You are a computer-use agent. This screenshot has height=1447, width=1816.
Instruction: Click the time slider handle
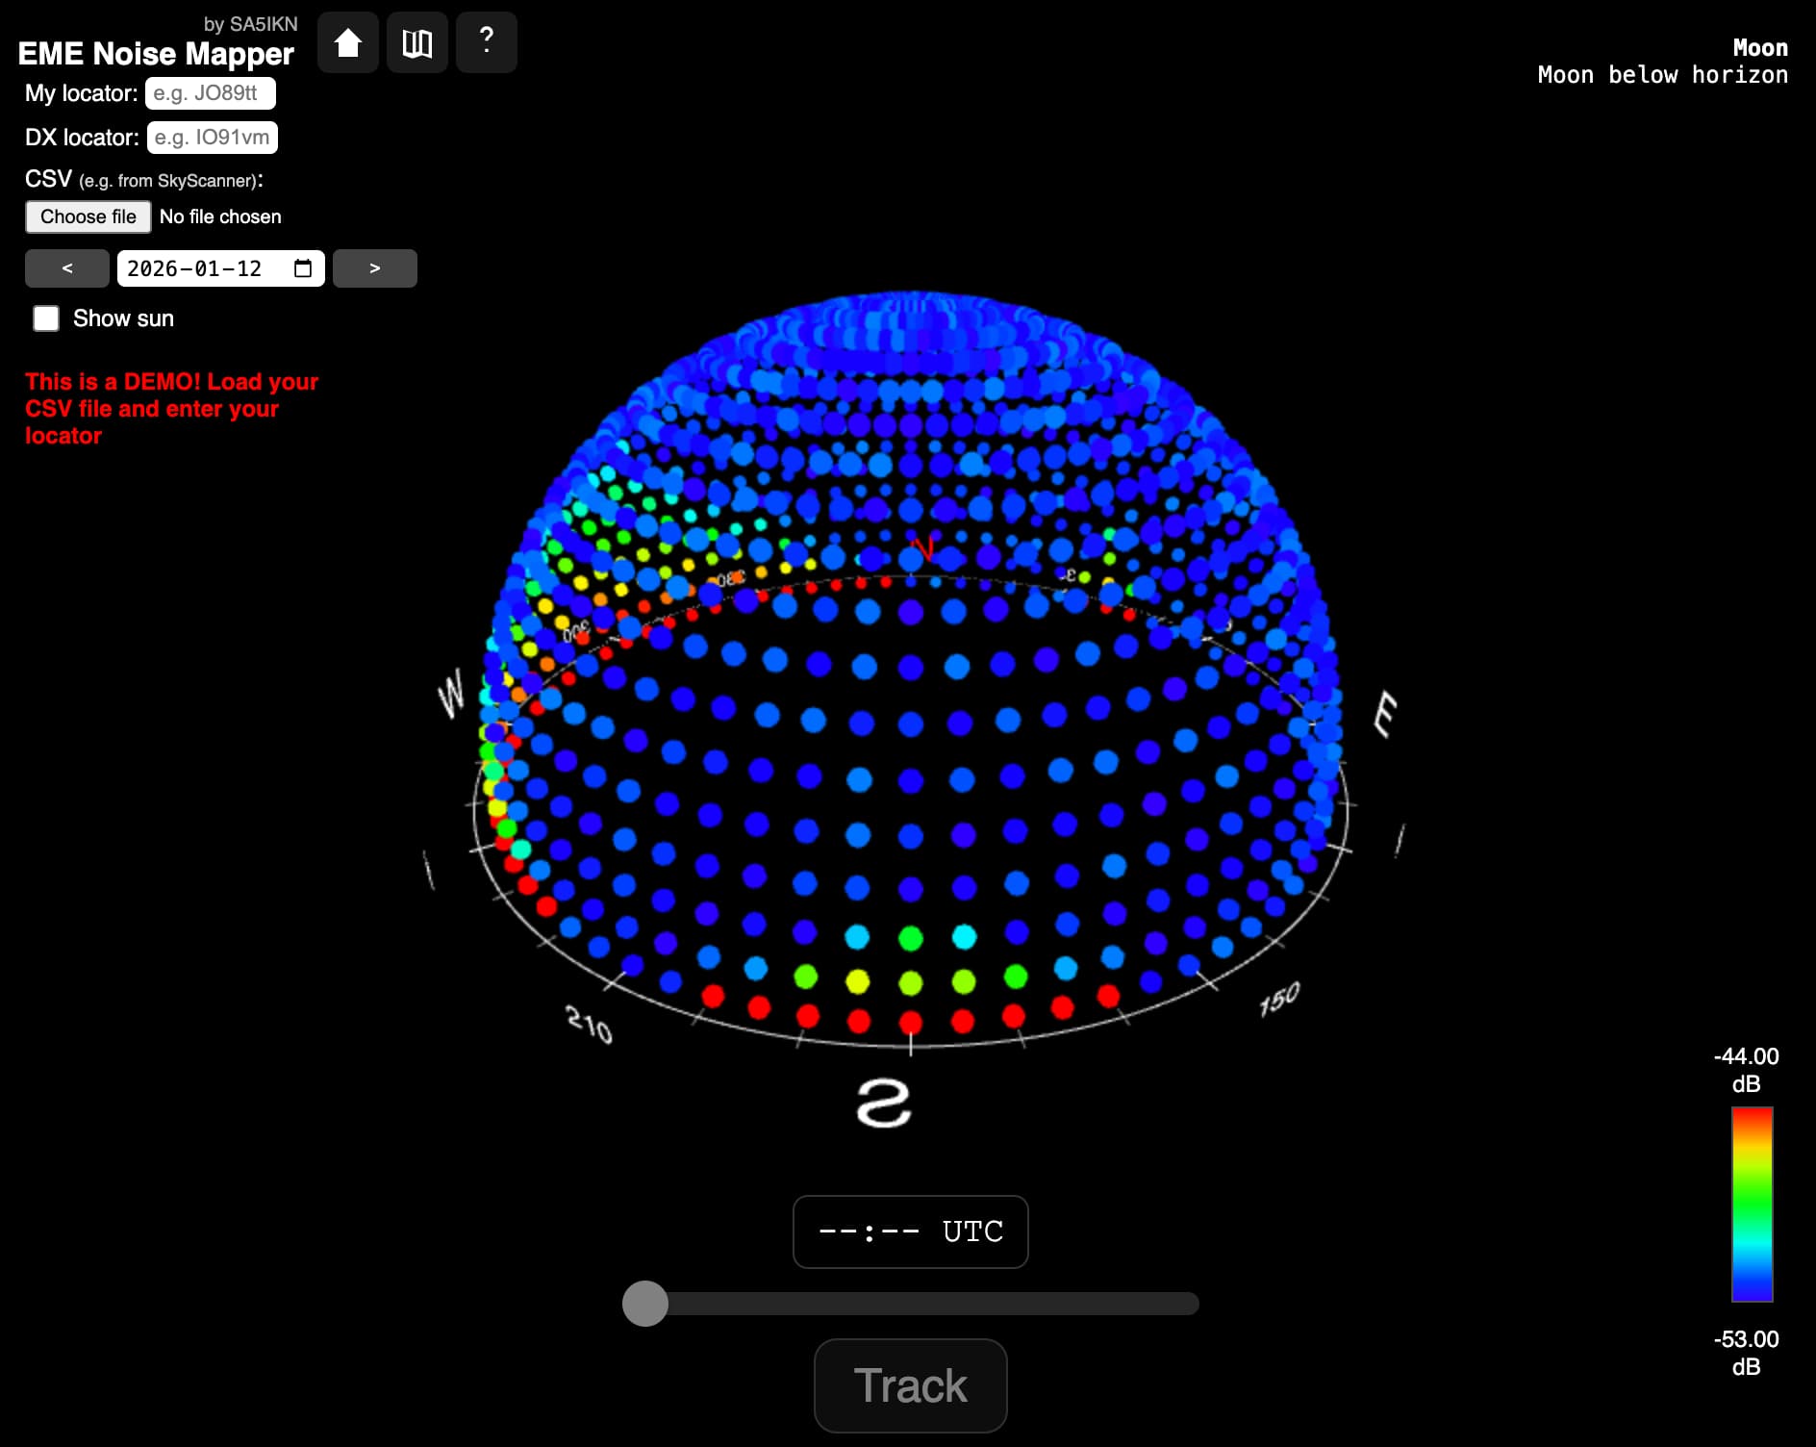coord(644,1304)
